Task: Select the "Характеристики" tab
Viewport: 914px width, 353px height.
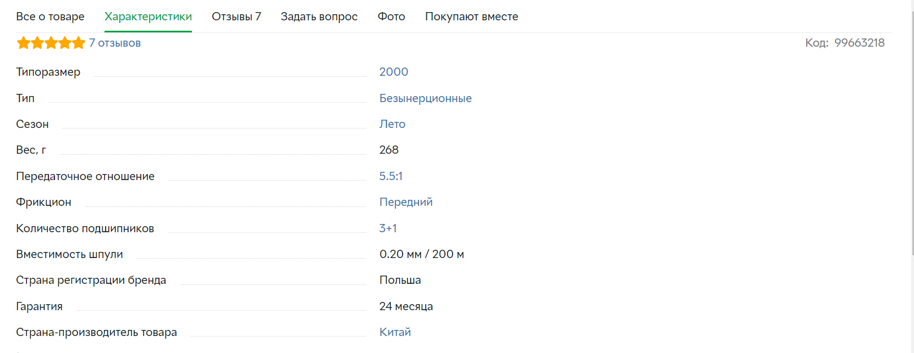Action: (x=148, y=16)
